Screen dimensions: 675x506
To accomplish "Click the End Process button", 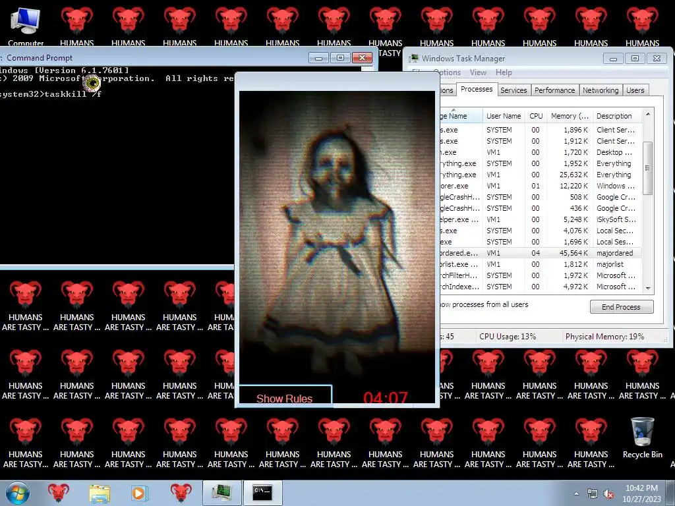I will [x=621, y=307].
